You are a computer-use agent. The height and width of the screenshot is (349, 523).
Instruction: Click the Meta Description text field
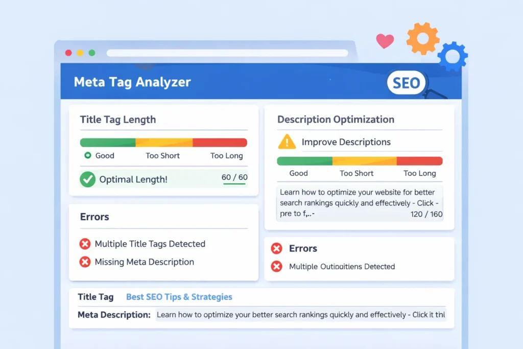click(x=300, y=315)
